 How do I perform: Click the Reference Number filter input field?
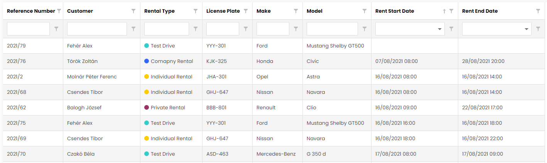28,29
